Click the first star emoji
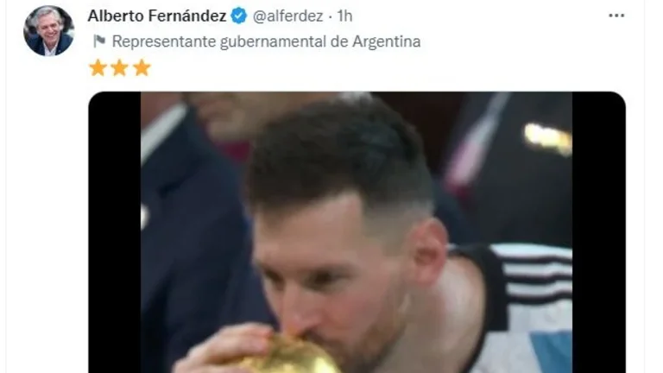 98,67
